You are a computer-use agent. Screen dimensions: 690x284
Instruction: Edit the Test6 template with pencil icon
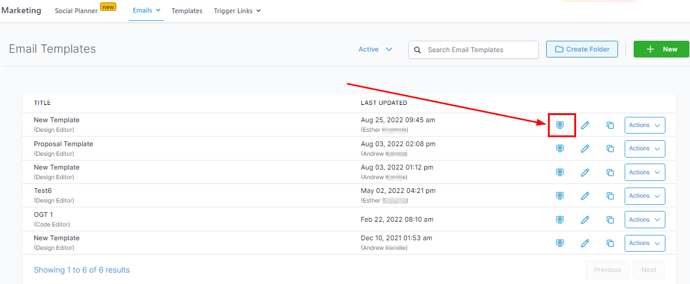click(585, 196)
